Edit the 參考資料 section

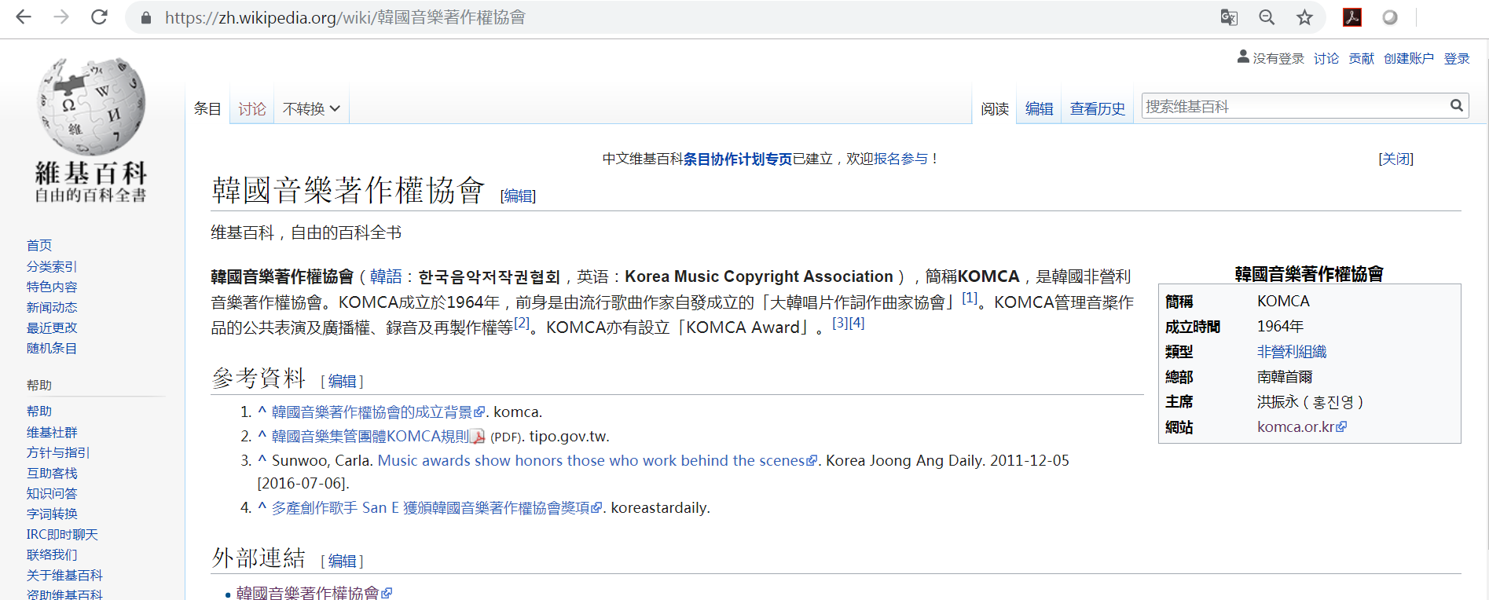point(343,381)
